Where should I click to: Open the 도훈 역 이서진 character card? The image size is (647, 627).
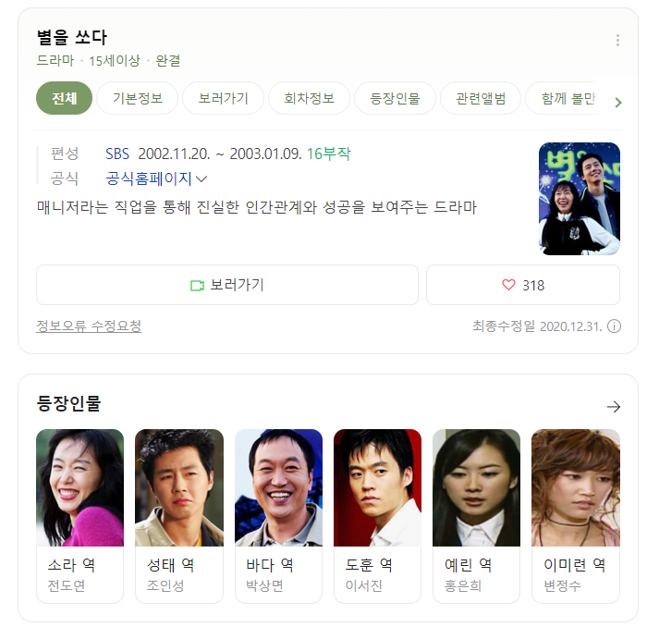pyautogui.click(x=377, y=516)
